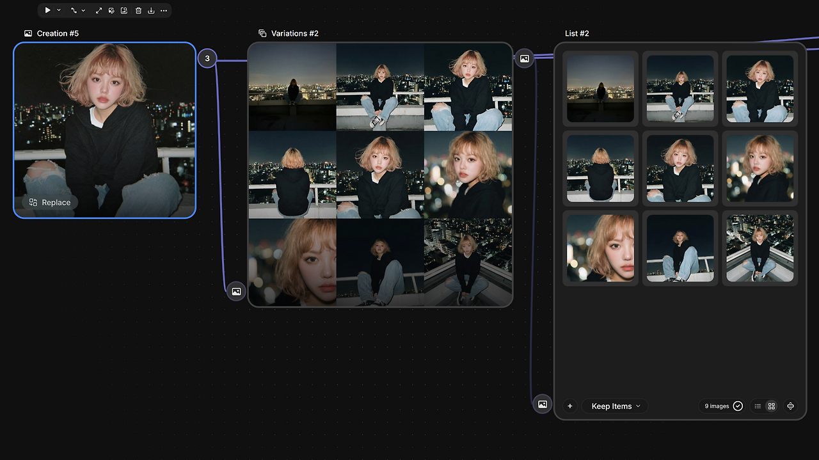
Task: Click the image input port of Variations #2
Action: (236, 291)
